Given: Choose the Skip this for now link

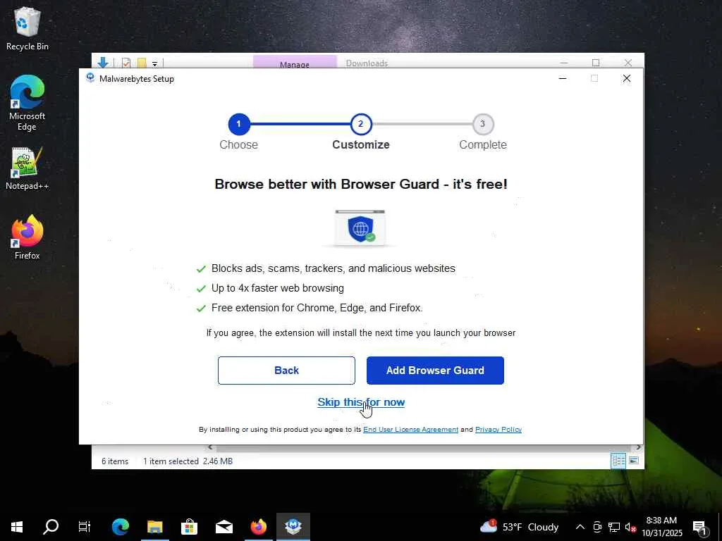Looking at the screenshot, I should [x=361, y=402].
